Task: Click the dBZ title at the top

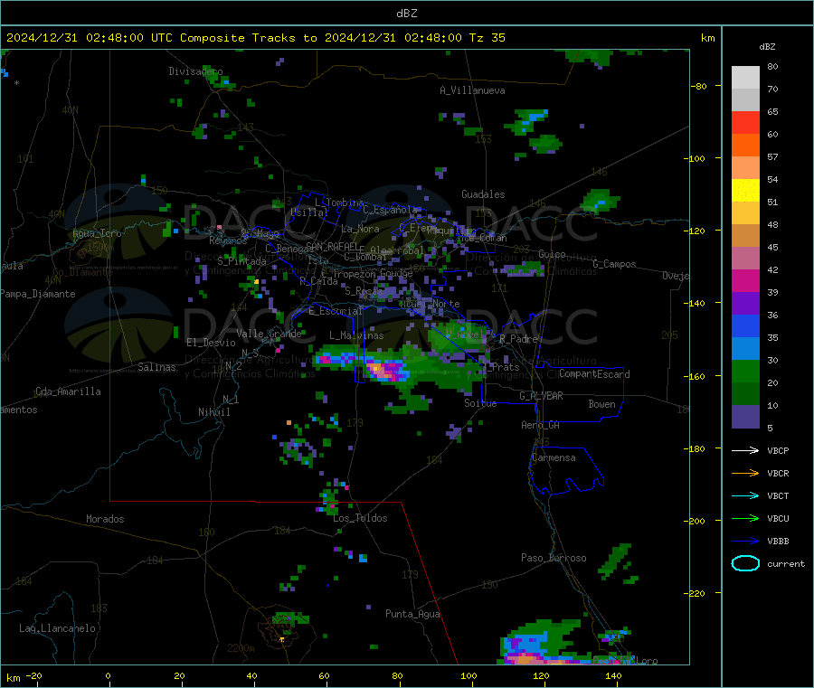Action: [x=406, y=14]
